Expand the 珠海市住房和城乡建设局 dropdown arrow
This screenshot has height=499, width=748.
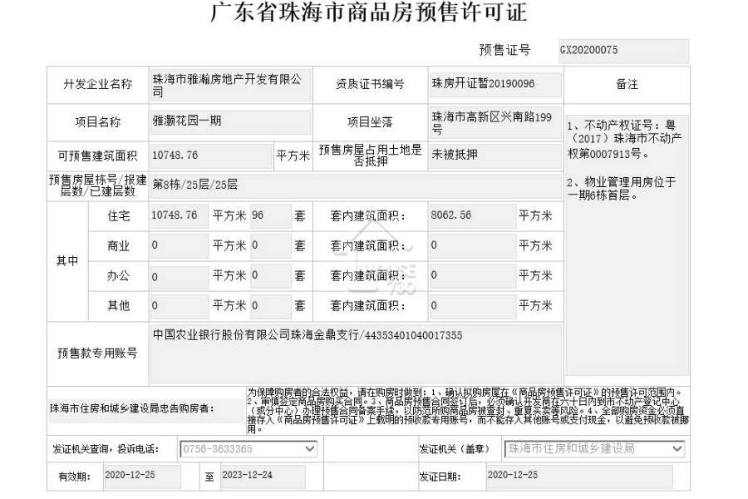677,448
